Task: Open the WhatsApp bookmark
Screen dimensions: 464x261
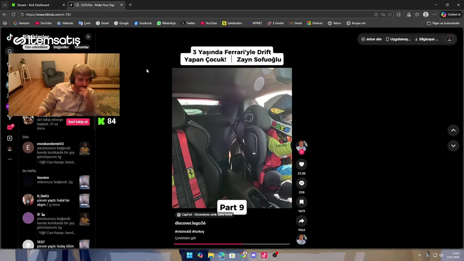Action: (166, 23)
